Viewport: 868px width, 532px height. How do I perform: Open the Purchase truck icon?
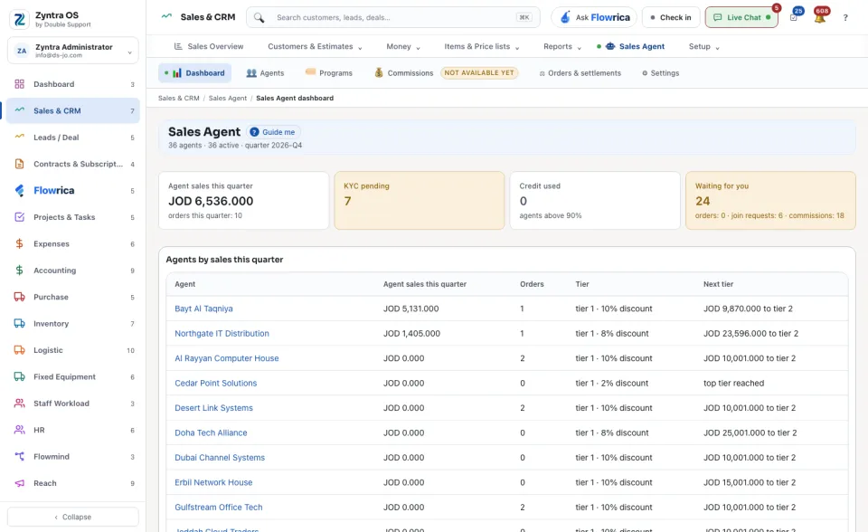click(19, 297)
